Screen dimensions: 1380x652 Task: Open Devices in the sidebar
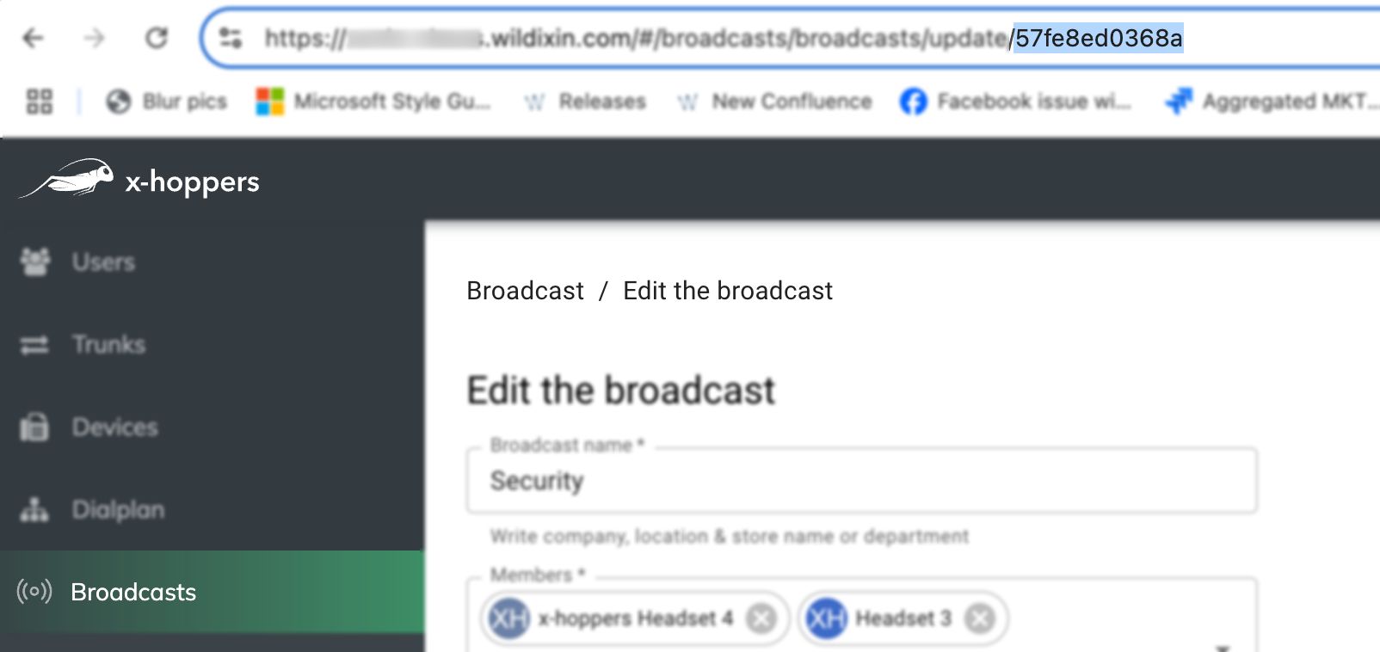pyautogui.click(x=114, y=427)
